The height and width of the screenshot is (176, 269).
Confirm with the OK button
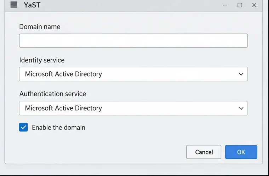(x=241, y=152)
